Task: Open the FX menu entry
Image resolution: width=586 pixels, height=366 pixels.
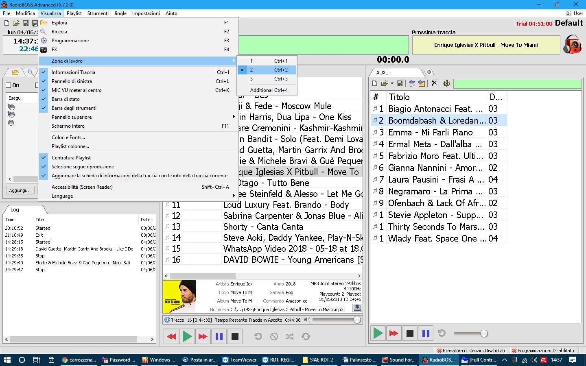Action: tap(138, 50)
